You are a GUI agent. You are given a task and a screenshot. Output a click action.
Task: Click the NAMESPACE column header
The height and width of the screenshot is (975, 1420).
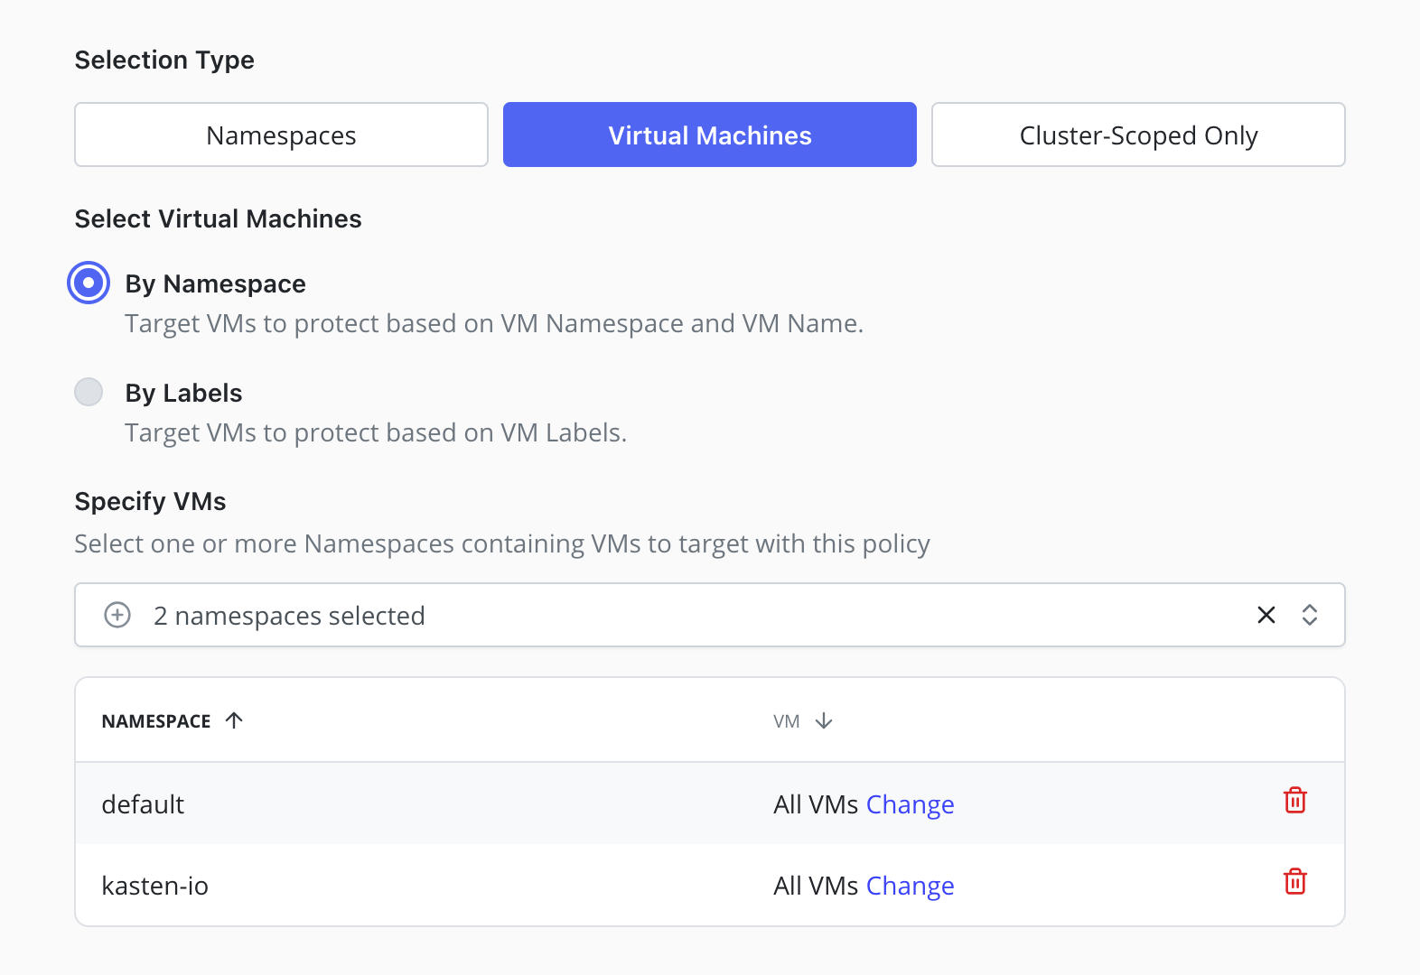[156, 721]
